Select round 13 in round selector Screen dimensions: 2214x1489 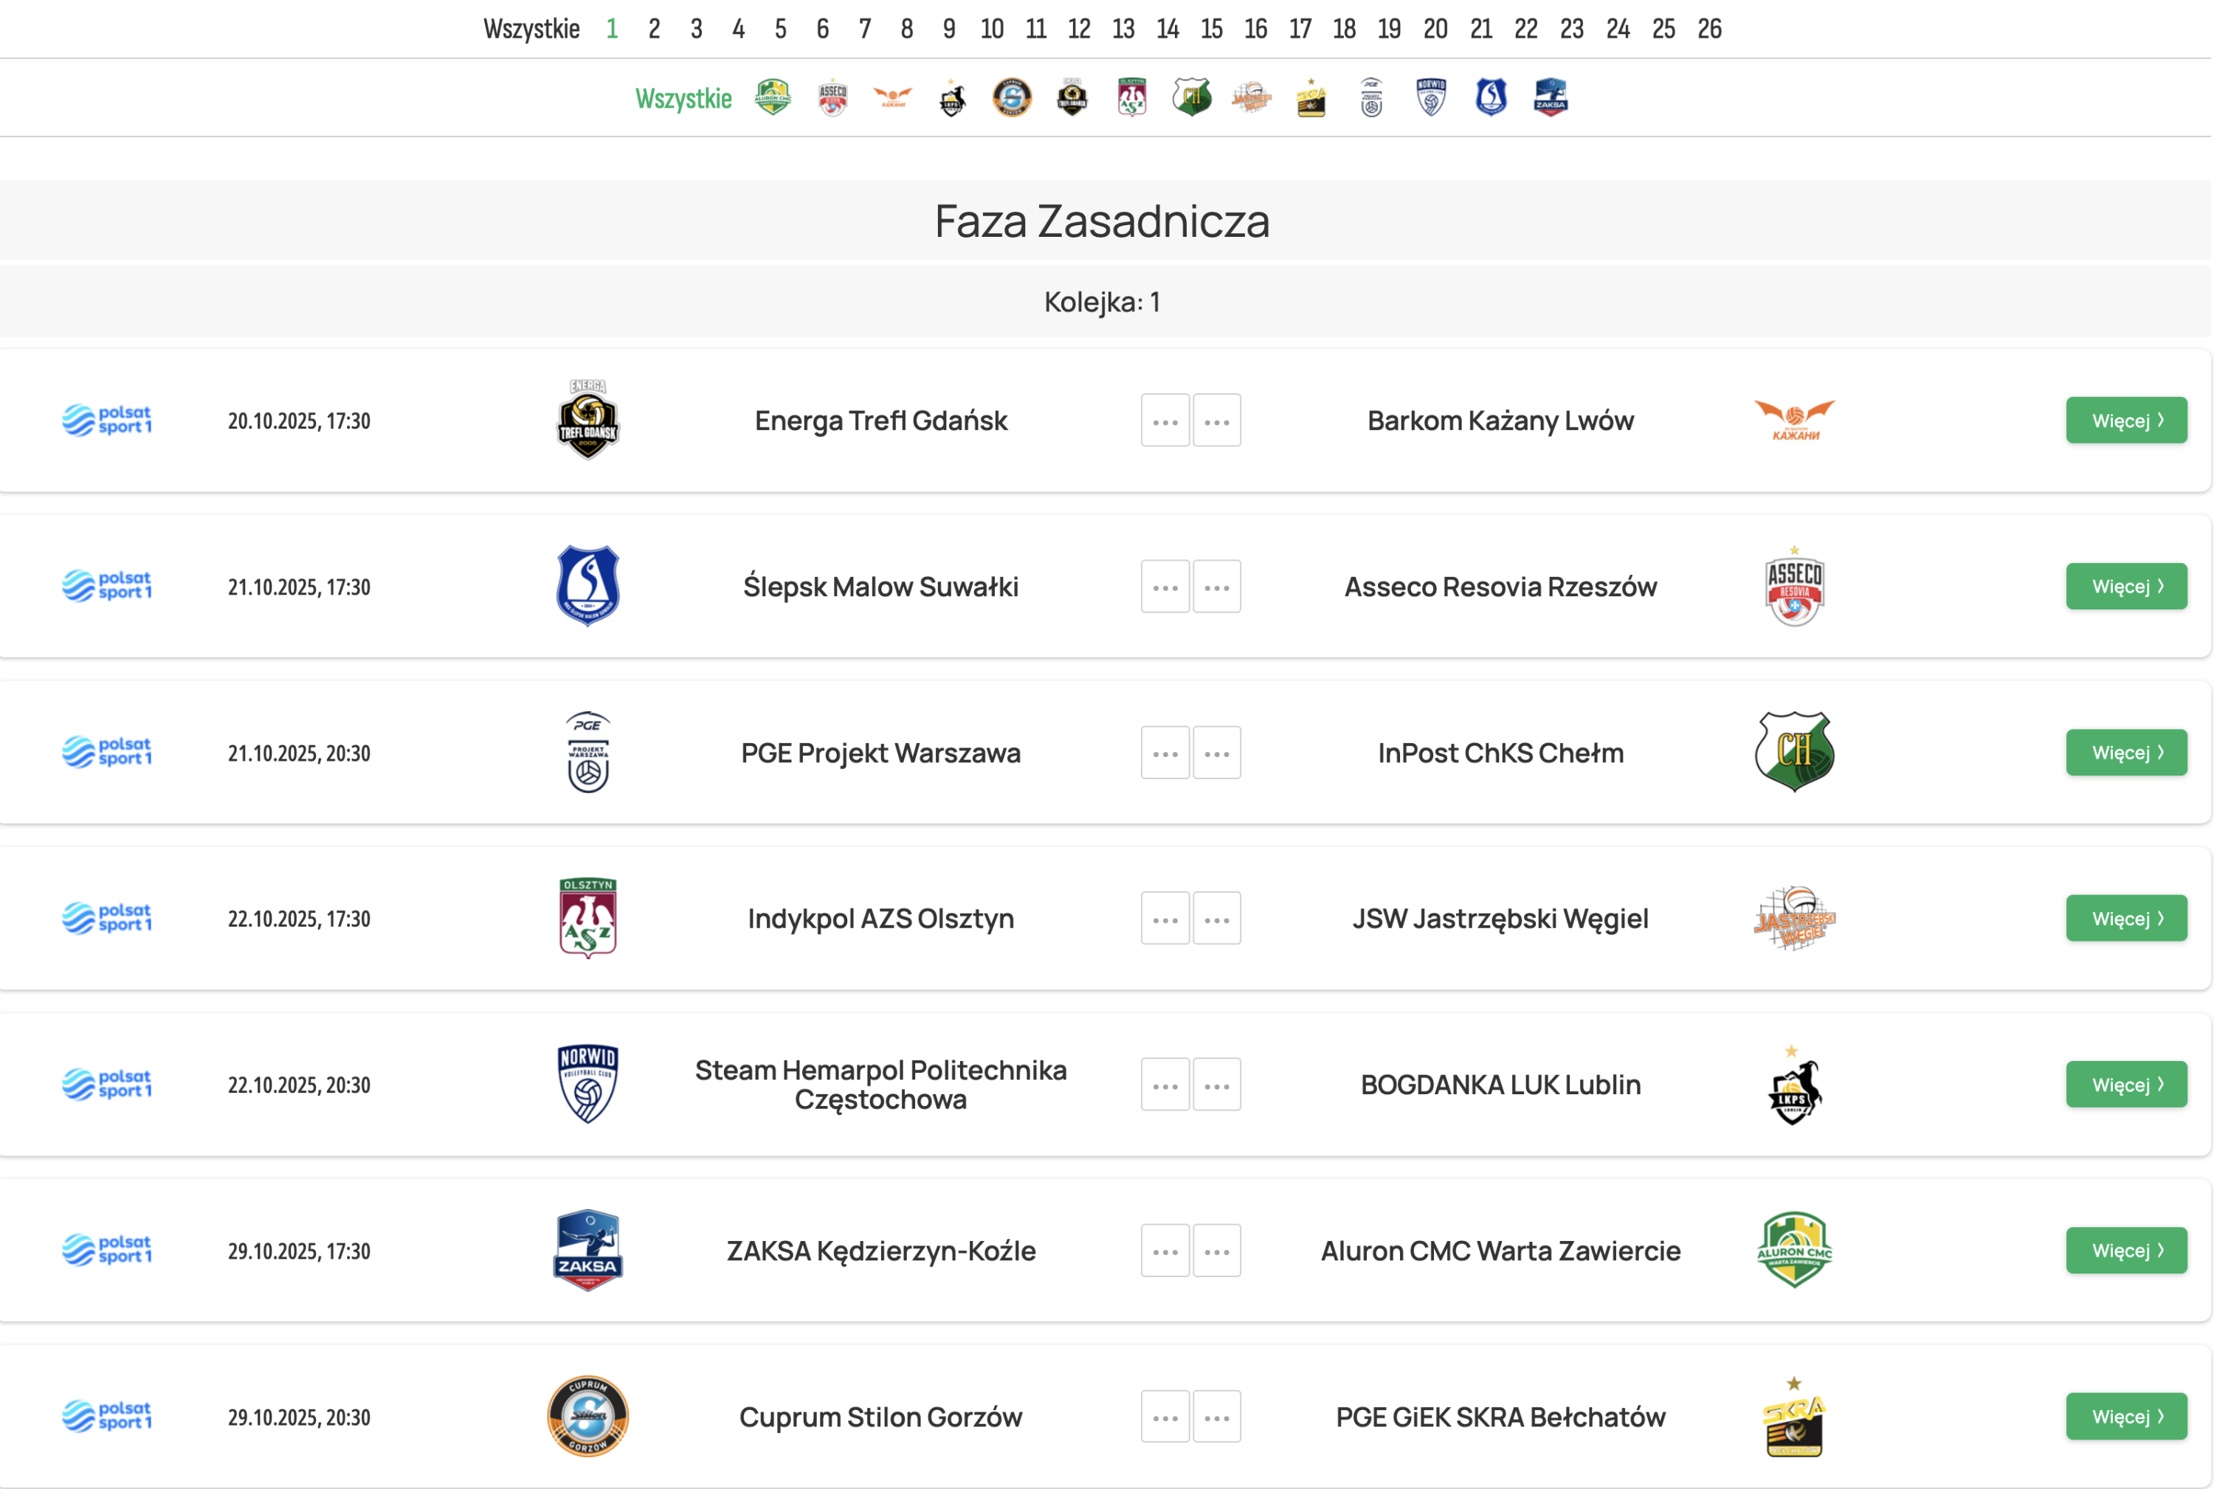pyautogui.click(x=1122, y=30)
